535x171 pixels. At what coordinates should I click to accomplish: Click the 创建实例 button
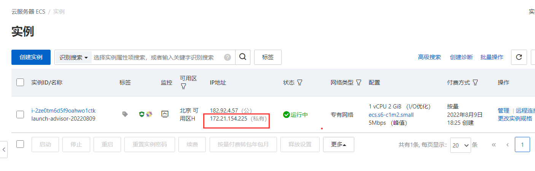pyautogui.click(x=31, y=57)
